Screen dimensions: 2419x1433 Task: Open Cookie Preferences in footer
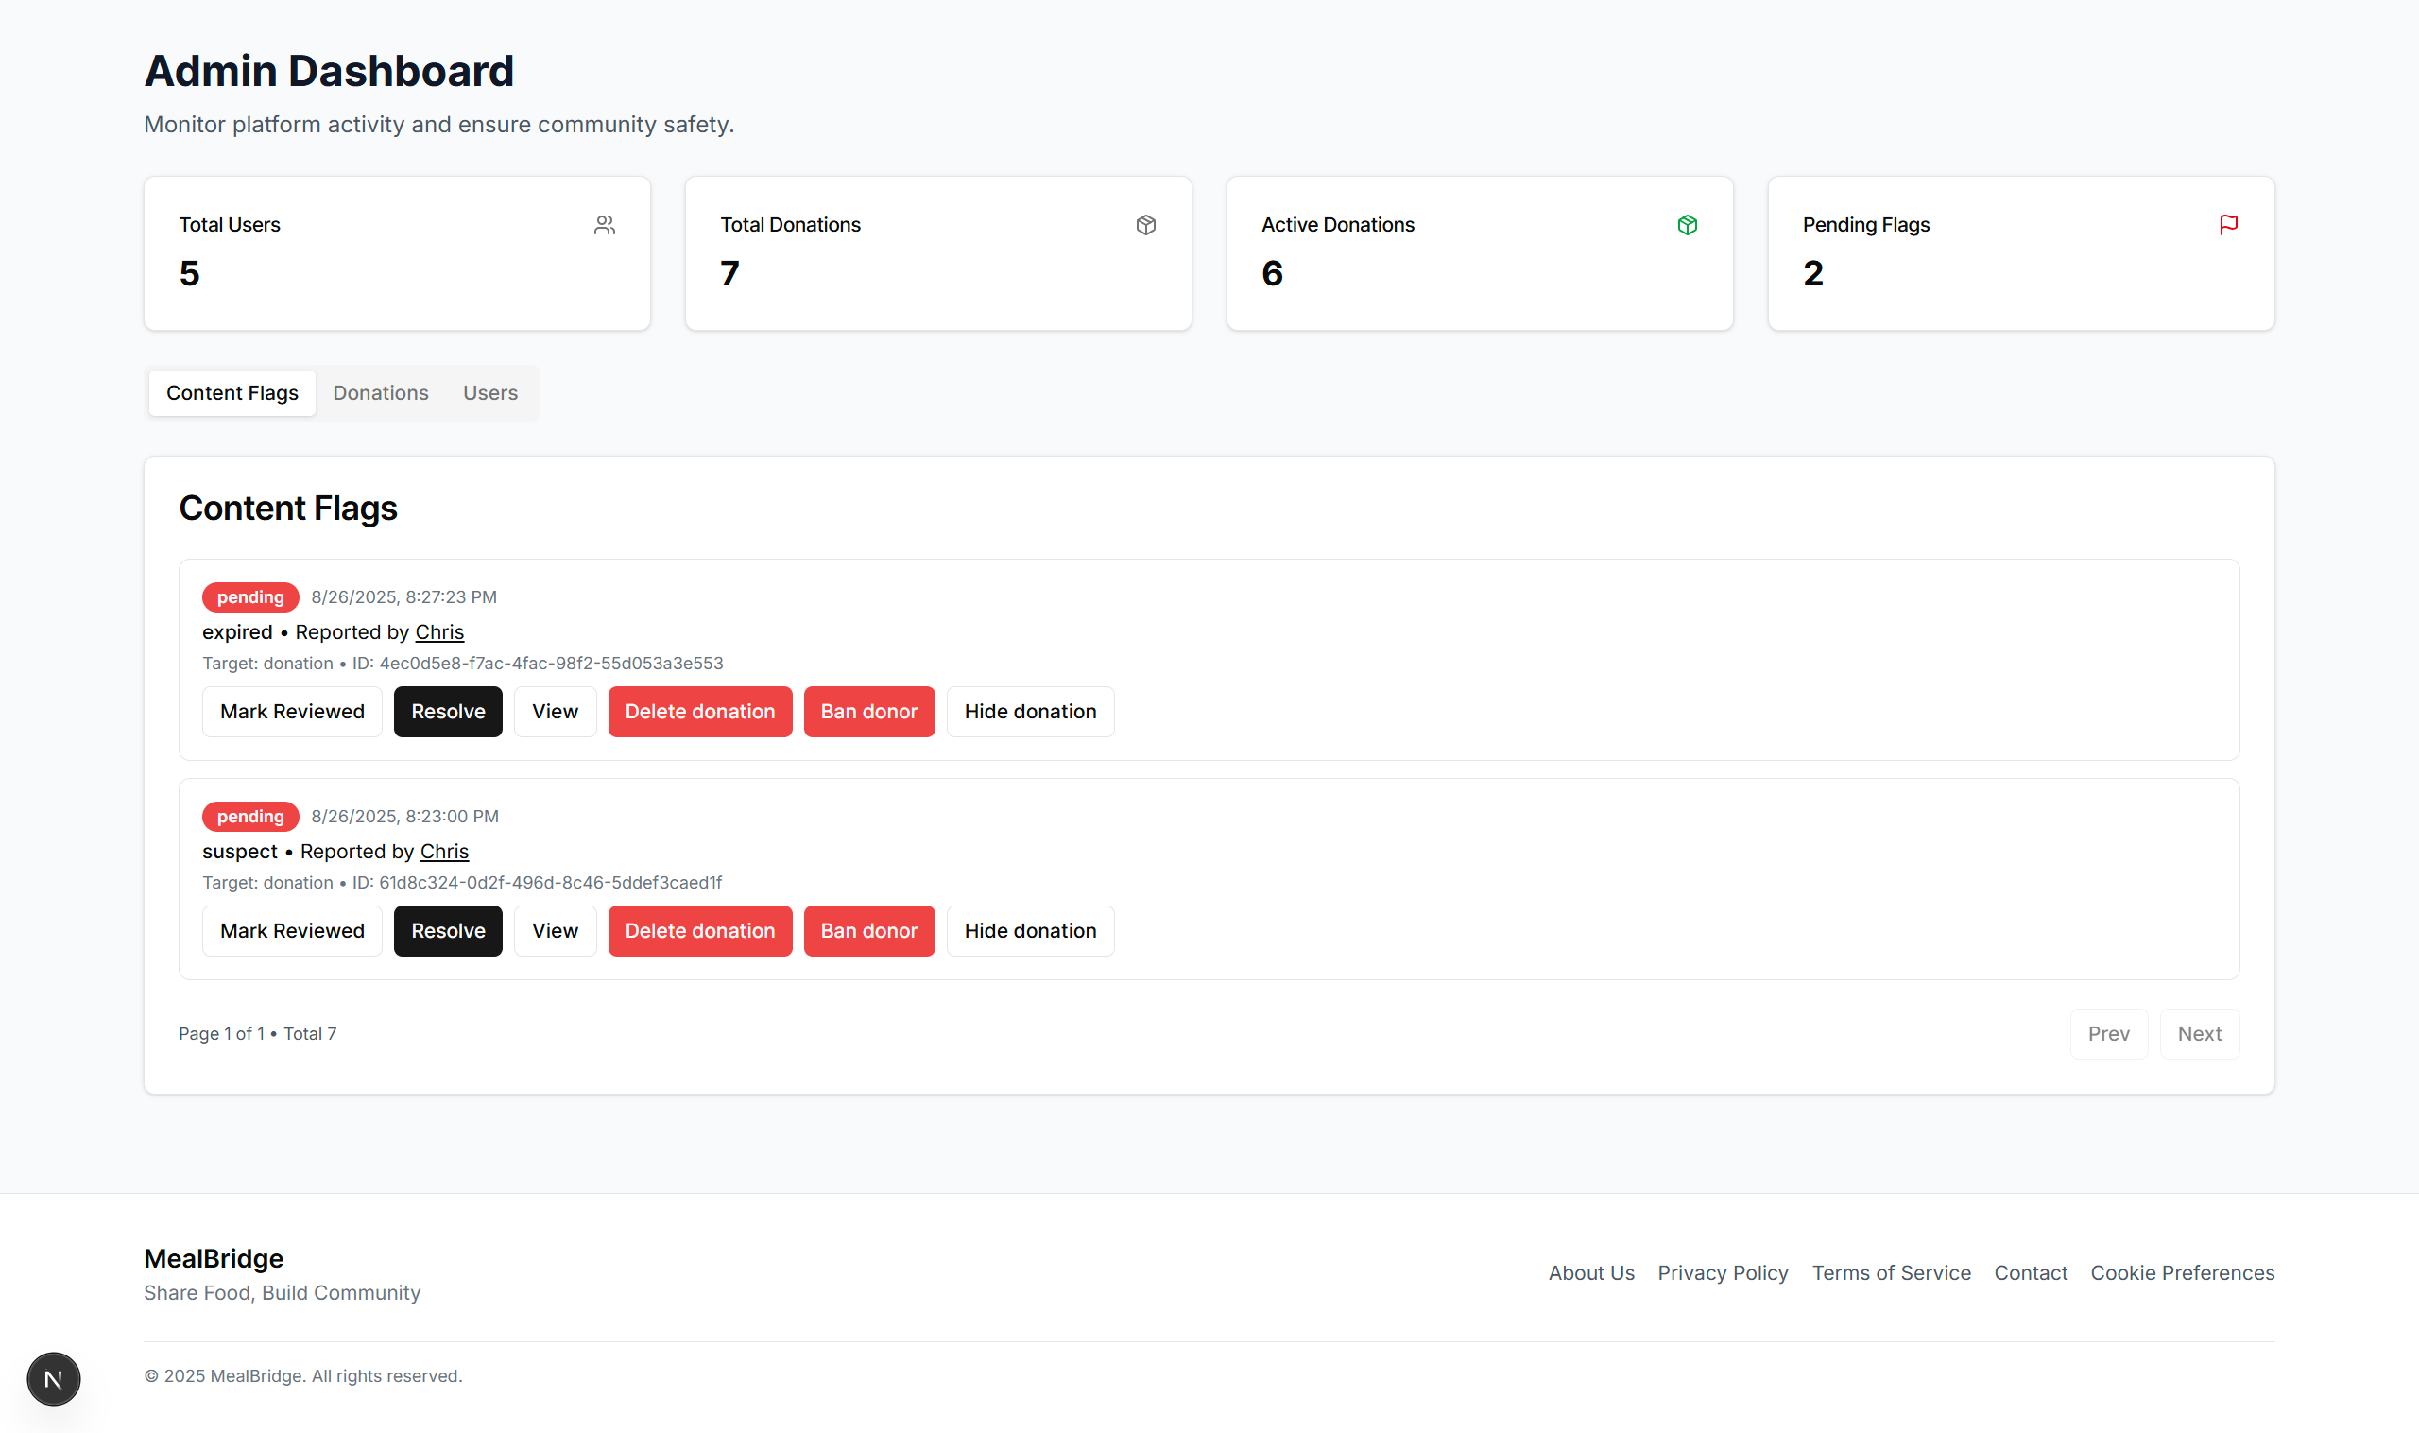(x=2182, y=1272)
